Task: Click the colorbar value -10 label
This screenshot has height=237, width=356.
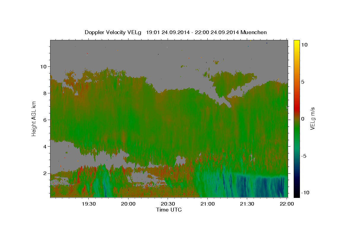Action: pyautogui.click(x=305, y=193)
